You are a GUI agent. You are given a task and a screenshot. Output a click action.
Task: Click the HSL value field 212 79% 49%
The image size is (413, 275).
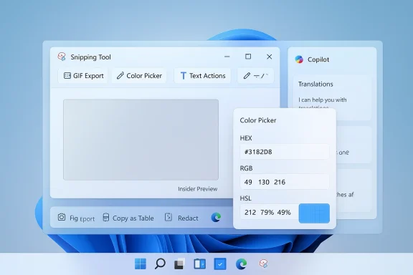coord(269,212)
